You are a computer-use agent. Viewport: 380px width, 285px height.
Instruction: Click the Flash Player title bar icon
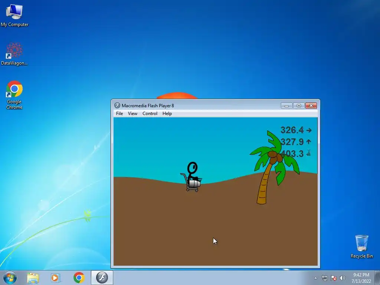(117, 105)
